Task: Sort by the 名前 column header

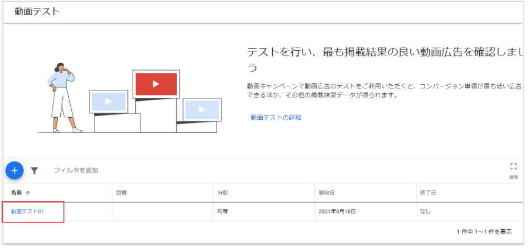Action: pyautogui.click(x=16, y=193)
